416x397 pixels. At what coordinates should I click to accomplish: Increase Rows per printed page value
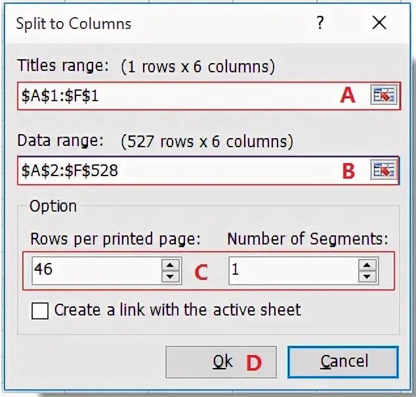point(171,264)
